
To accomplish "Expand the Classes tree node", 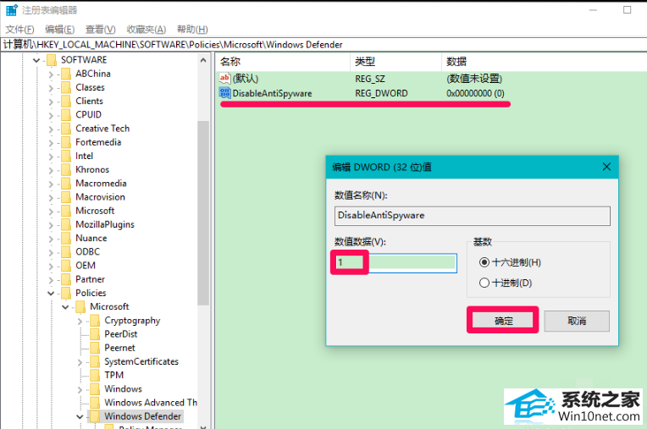I will [x=51, y=88].
